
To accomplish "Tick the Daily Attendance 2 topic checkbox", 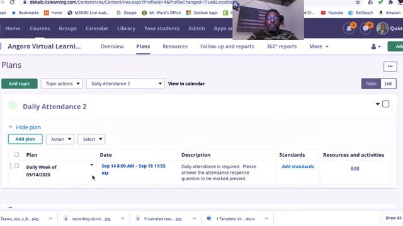I will (x=385, y=104).
